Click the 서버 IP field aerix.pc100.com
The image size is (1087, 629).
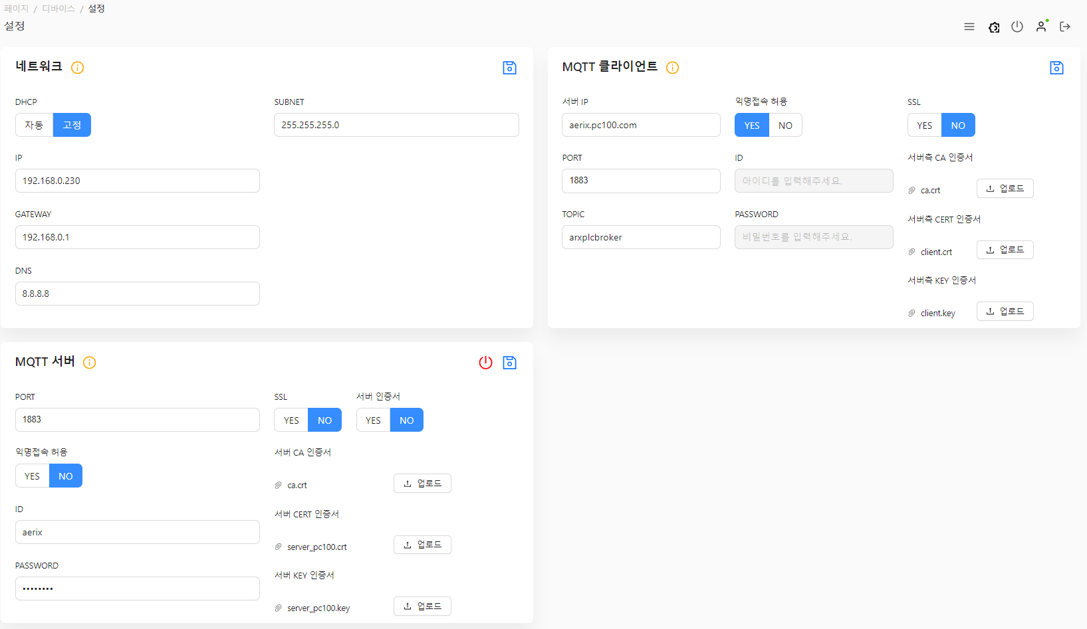pos(641,125)
